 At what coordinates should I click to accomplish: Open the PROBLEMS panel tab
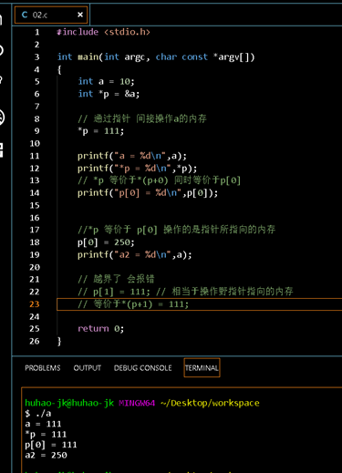43,368
